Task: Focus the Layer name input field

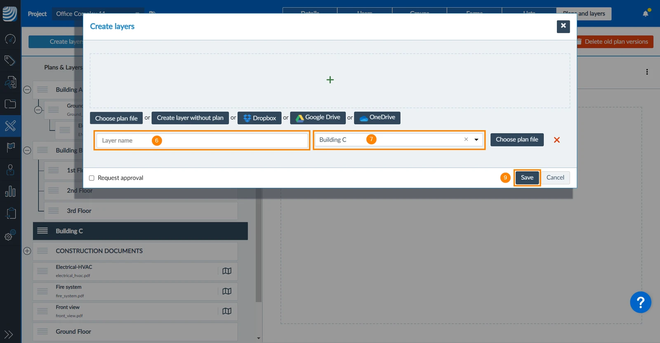Action: [x=202, y=140]
